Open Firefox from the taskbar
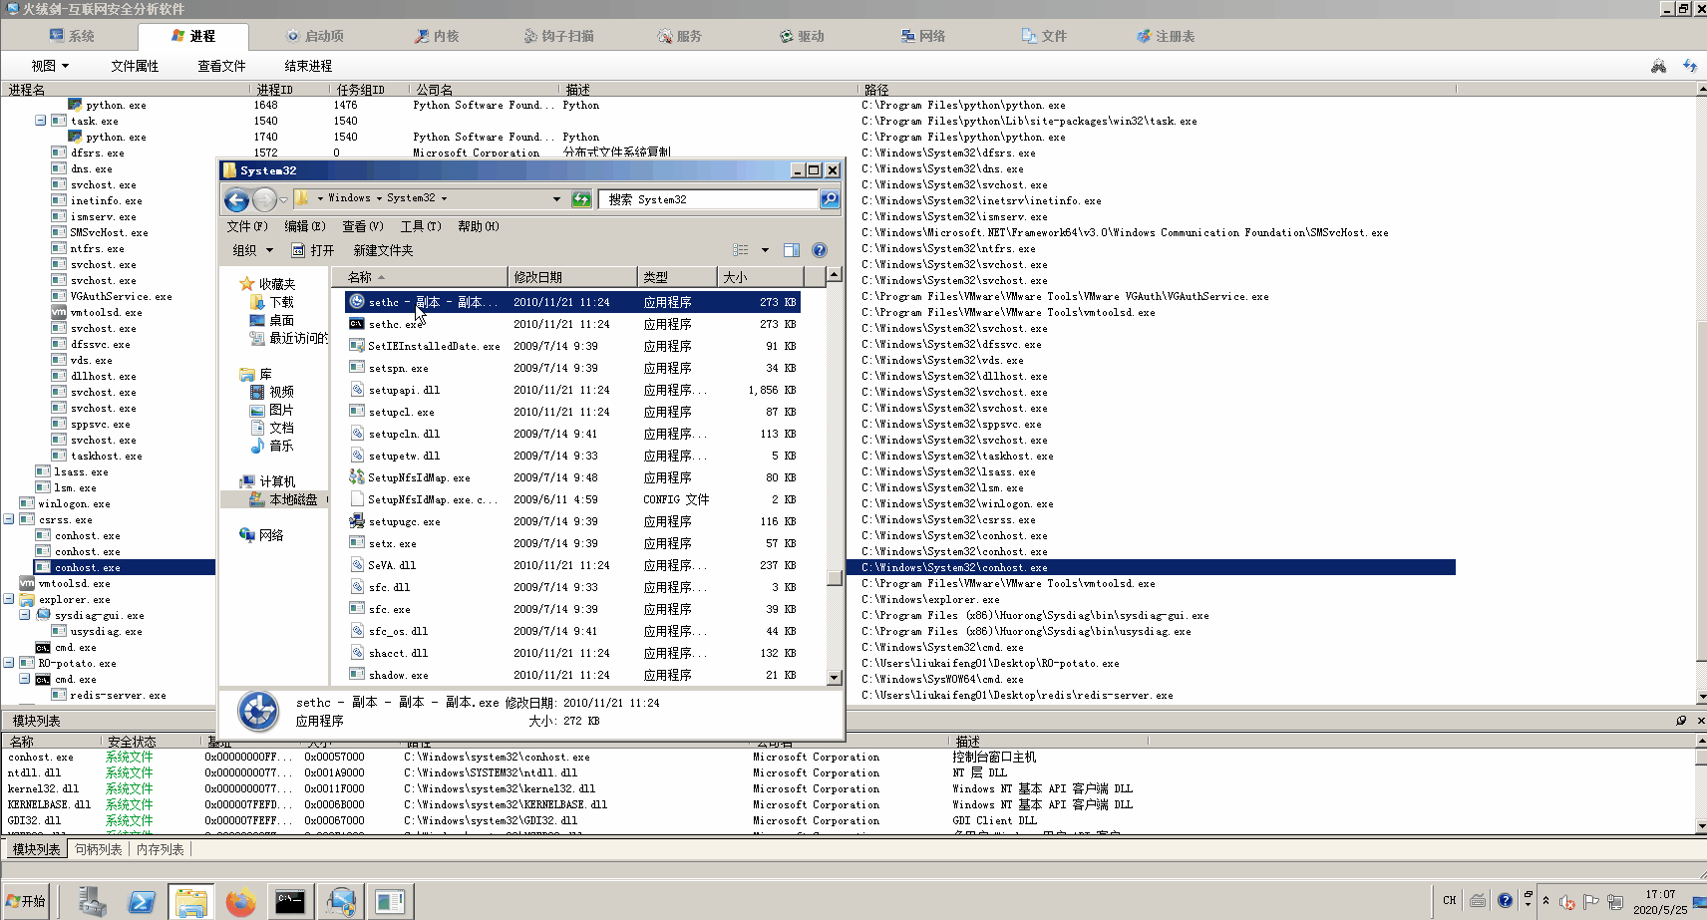The width and height of the screenshot is (1707, 920). [240, 902]
